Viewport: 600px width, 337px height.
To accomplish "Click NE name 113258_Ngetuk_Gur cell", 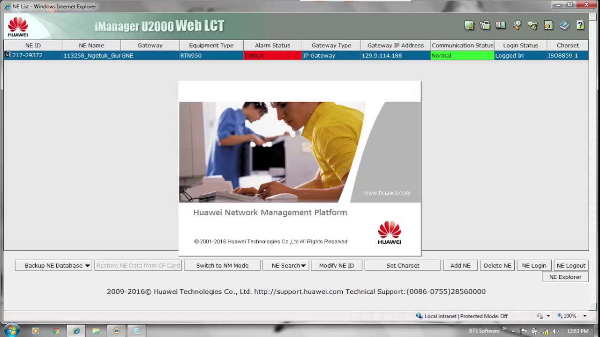I will click(91, 55).
